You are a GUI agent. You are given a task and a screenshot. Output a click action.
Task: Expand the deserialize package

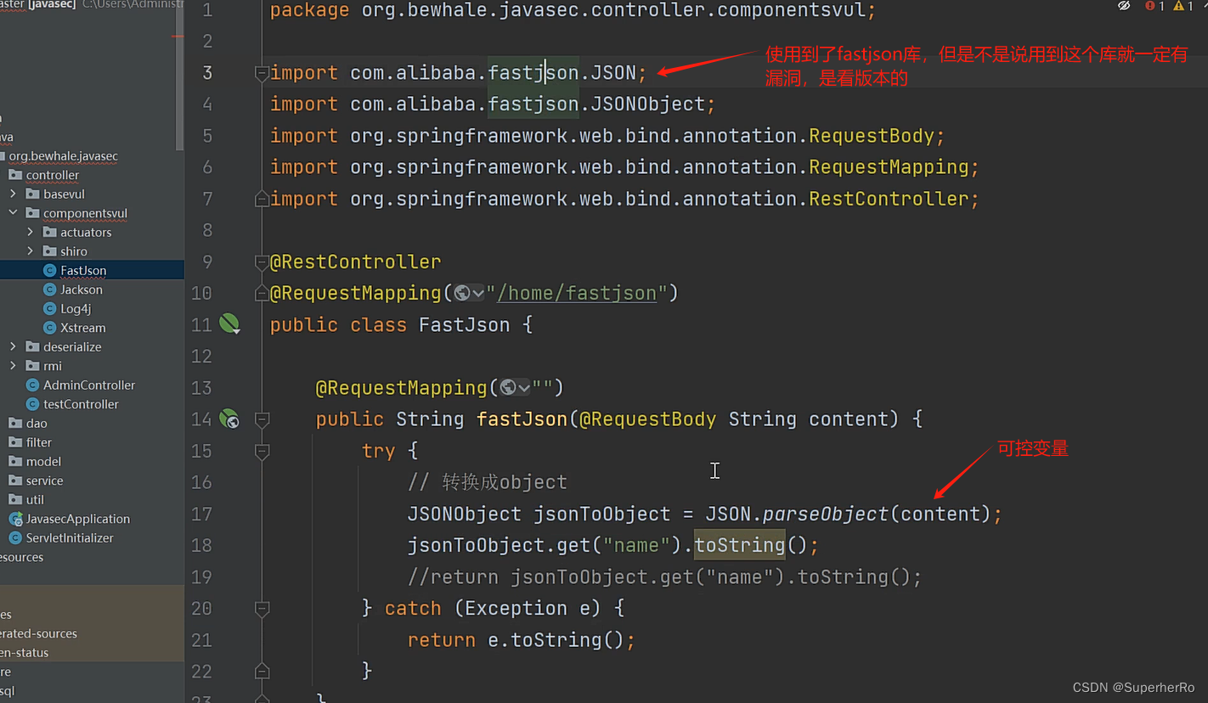coord(13,346)
